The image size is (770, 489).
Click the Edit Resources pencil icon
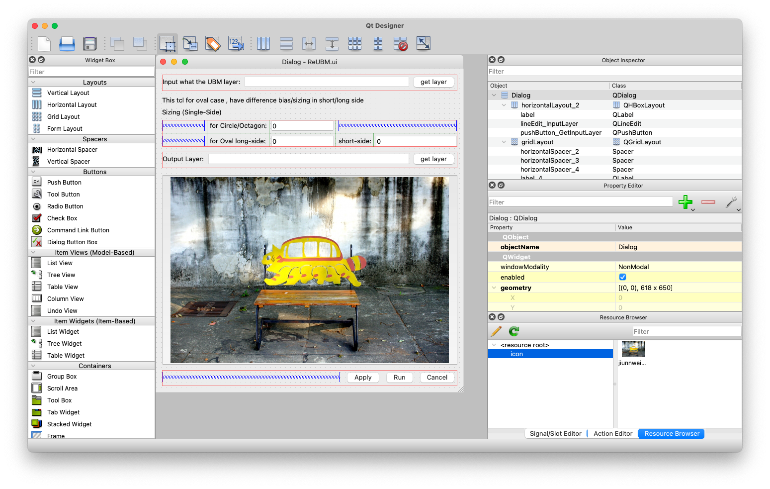click(x=496, y=331)
